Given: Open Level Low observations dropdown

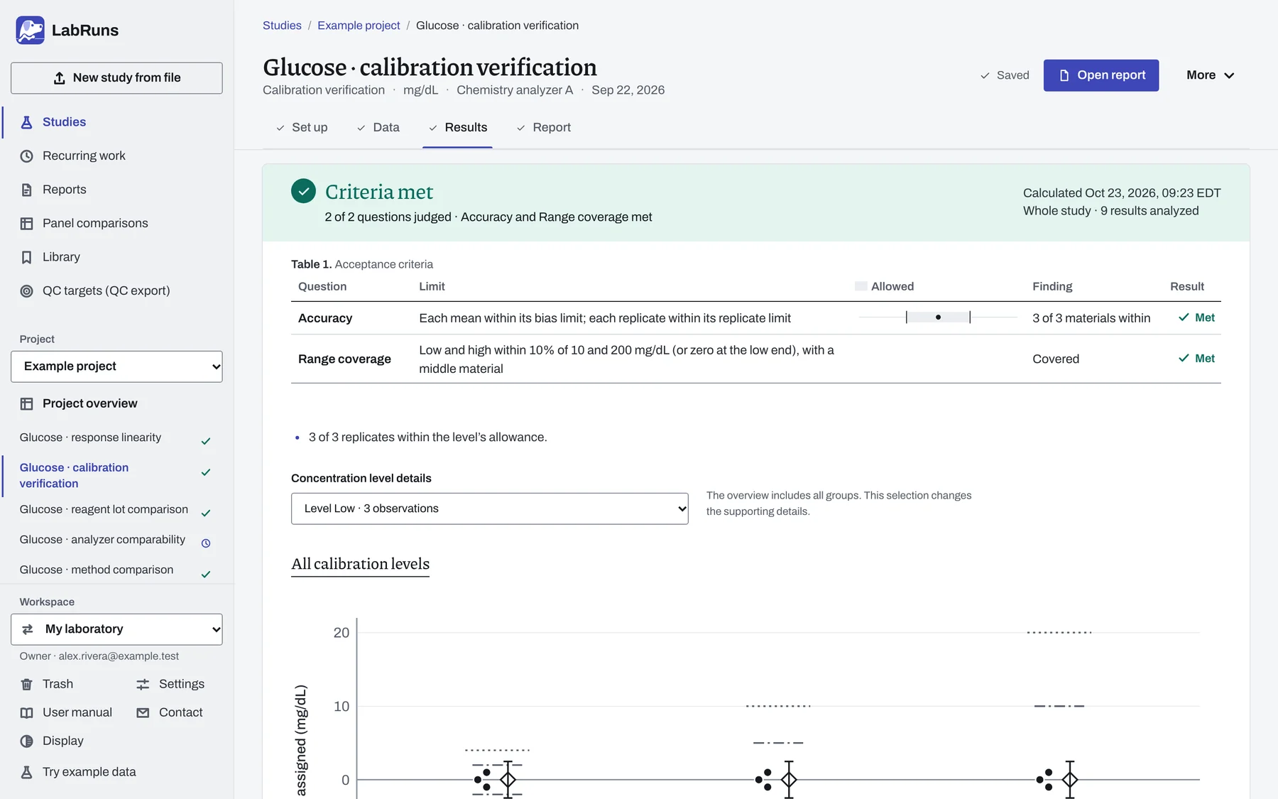Looking at the screenshot, I should [490, 509].
